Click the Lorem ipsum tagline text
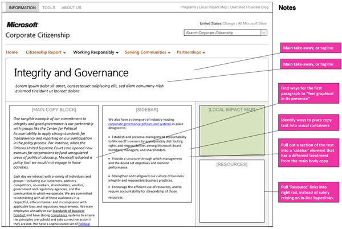The image size is (342, 229). pos(89,88)
